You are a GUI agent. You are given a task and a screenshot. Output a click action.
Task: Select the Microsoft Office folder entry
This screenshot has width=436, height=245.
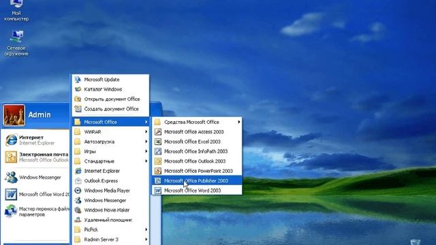(x=110, y=122)
